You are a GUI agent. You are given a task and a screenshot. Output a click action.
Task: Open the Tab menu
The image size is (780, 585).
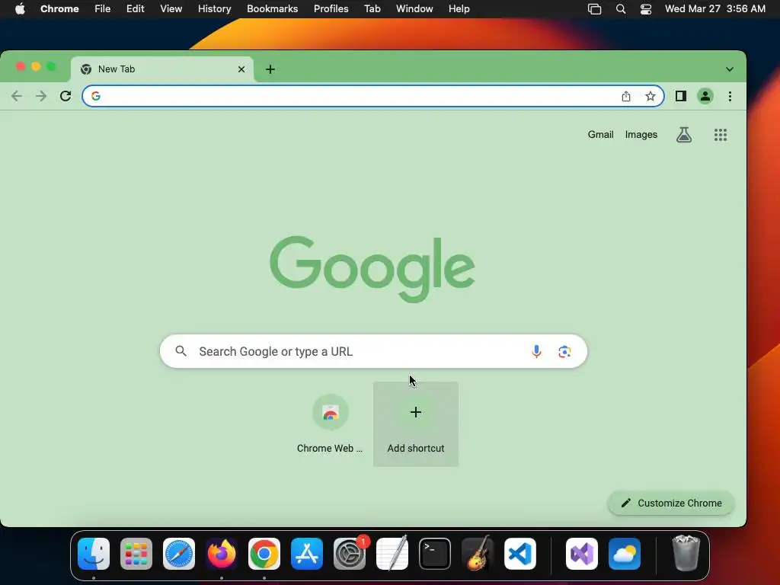[x=372, y=9]
